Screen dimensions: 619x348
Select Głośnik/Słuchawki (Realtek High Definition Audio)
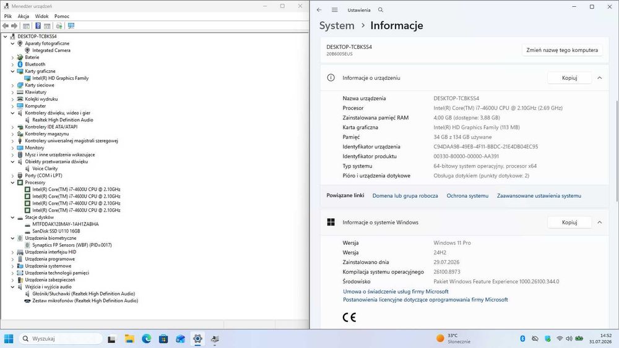(84, 294)
